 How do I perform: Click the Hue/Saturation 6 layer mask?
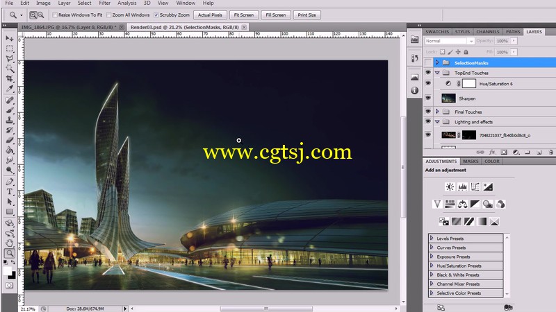468,83
